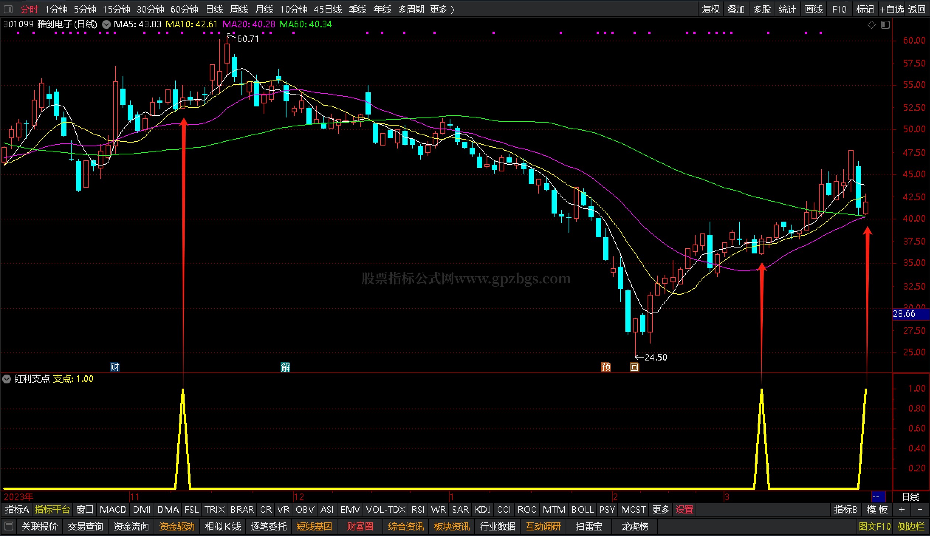
Task: Open the dropdown next to stock name 雅创电子
Action: tap(106, 25)
